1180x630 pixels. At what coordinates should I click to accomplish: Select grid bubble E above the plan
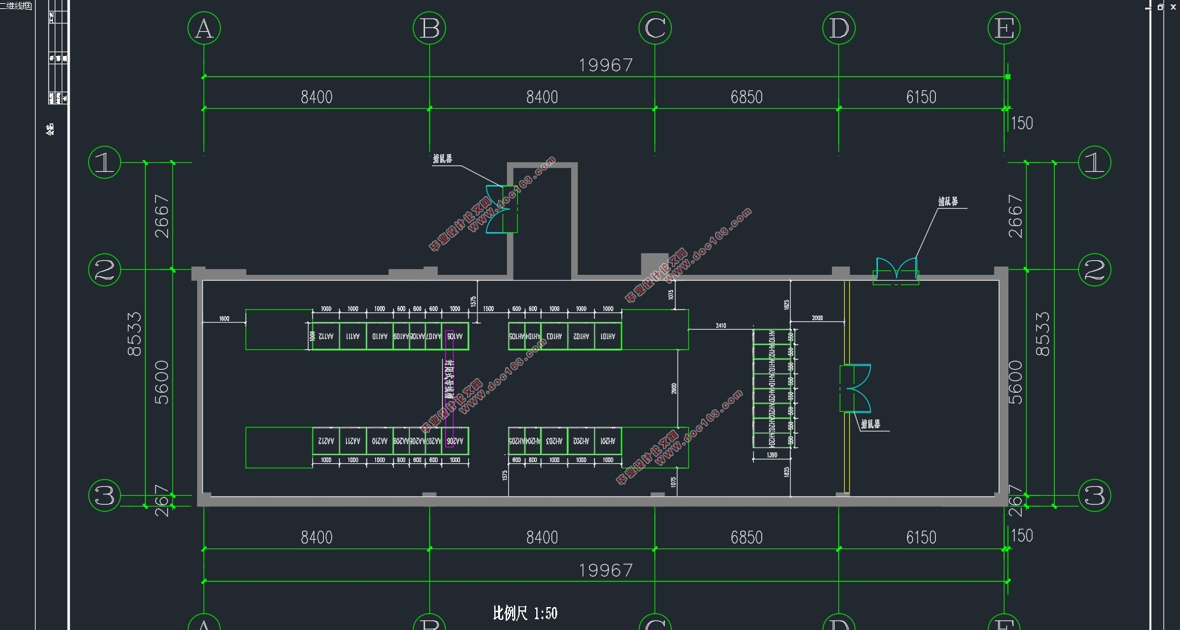(1004, 29)
